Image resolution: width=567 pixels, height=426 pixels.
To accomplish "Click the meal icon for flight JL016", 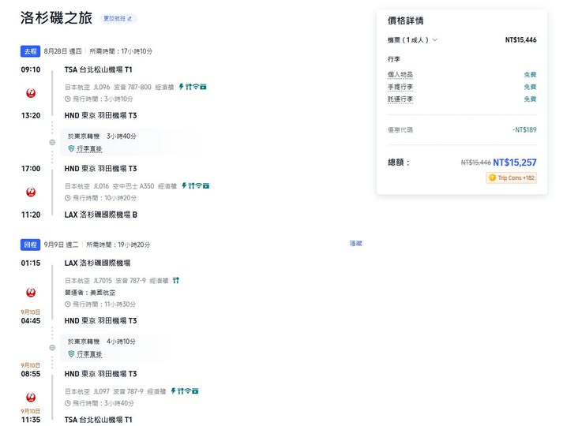I will coord(190,186).
